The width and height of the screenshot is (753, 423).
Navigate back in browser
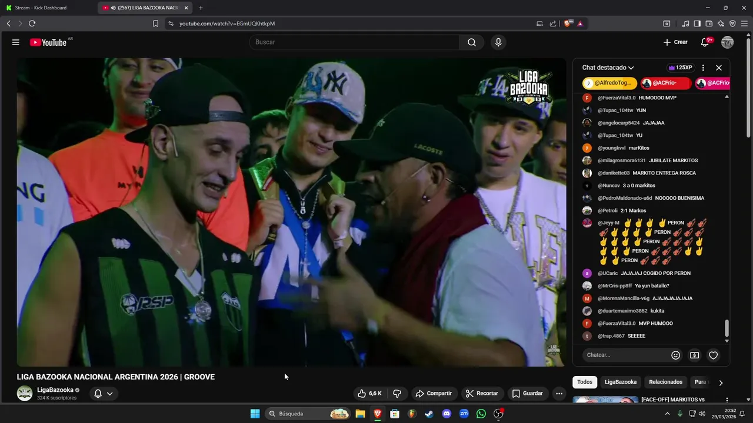[x=8, y=23]
